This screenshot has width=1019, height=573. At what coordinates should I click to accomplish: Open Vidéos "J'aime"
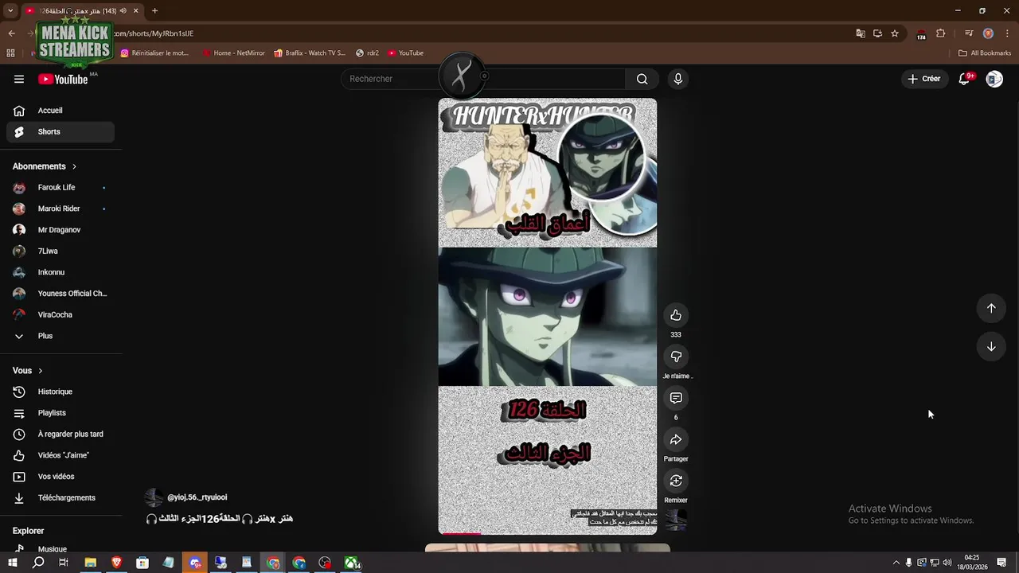coord(61,455)
